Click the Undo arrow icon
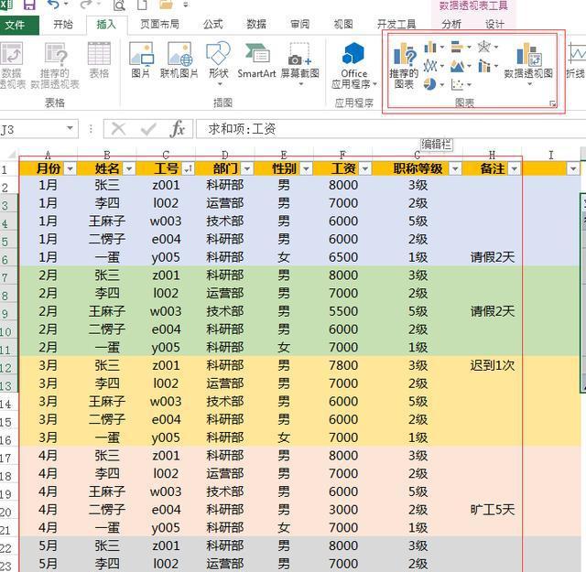The image size is (586, 572). click(53, 5)
